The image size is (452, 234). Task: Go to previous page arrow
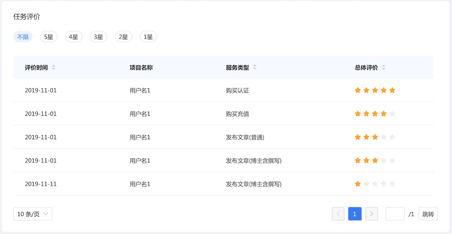pos(338,214)
